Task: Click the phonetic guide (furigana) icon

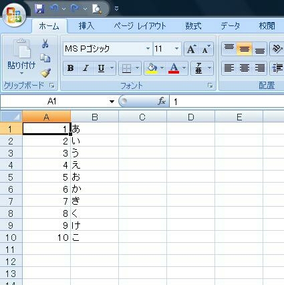Action: 198,68
